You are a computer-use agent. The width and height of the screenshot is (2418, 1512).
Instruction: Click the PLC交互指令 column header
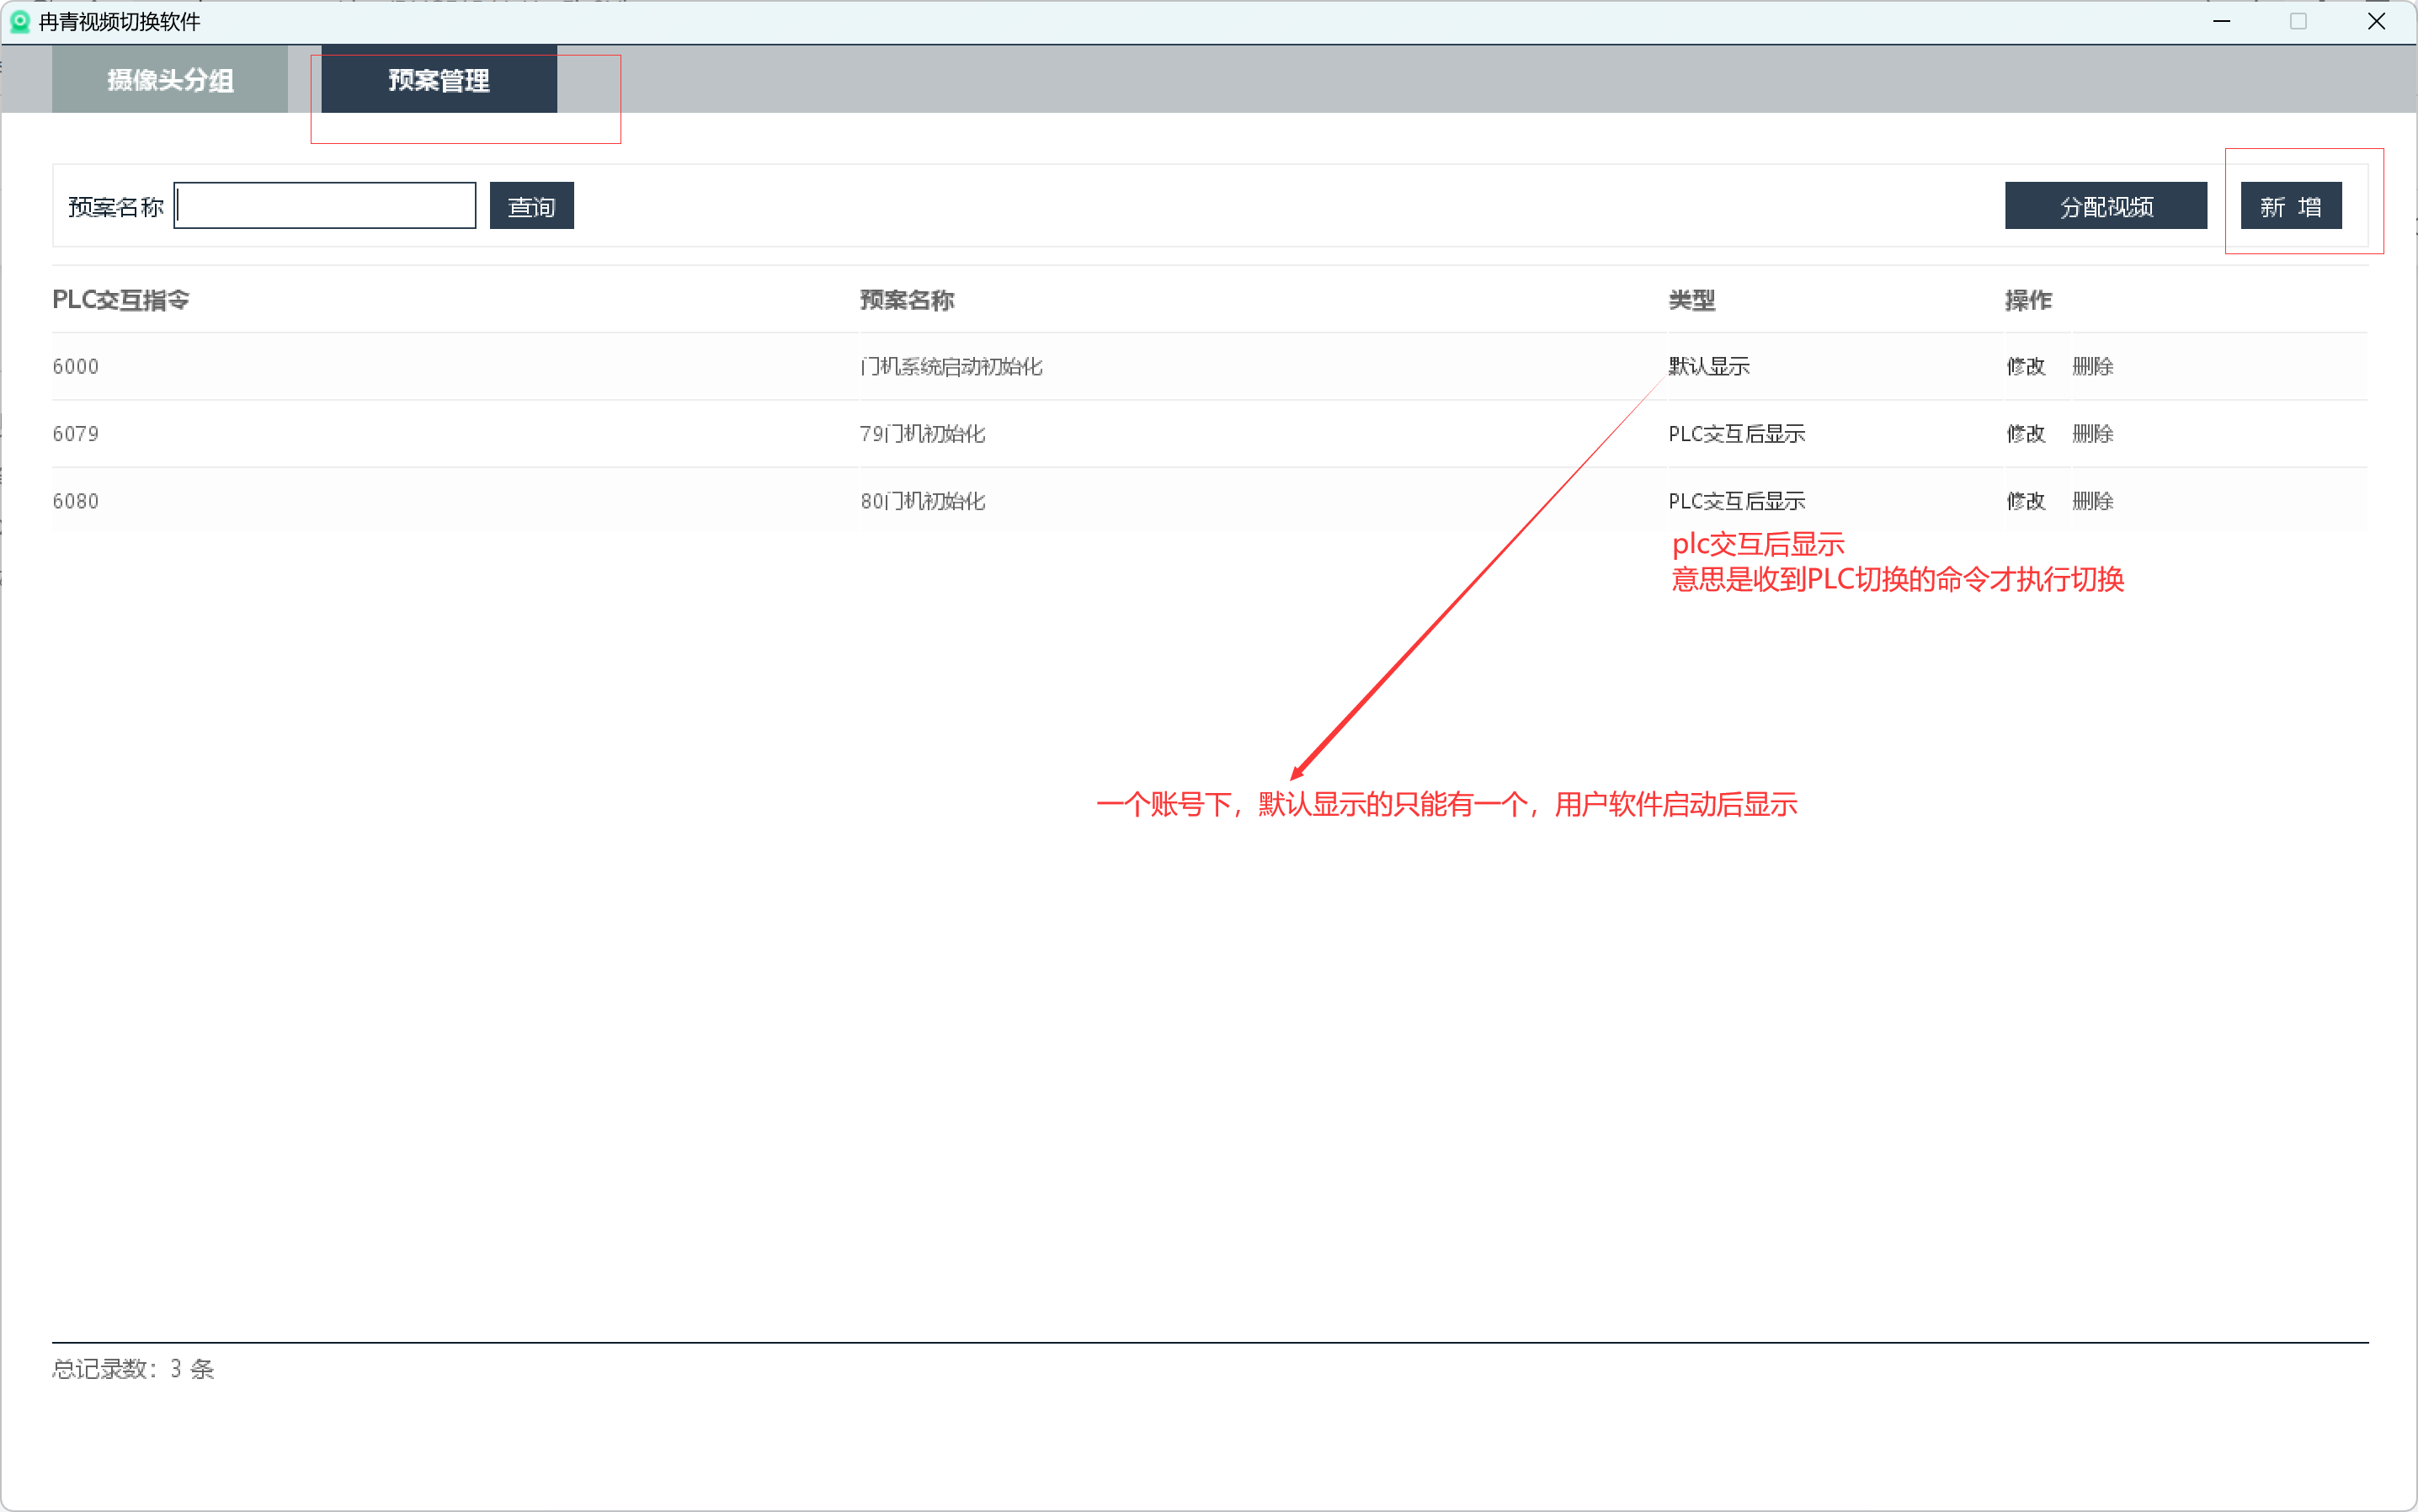[121, 300]
